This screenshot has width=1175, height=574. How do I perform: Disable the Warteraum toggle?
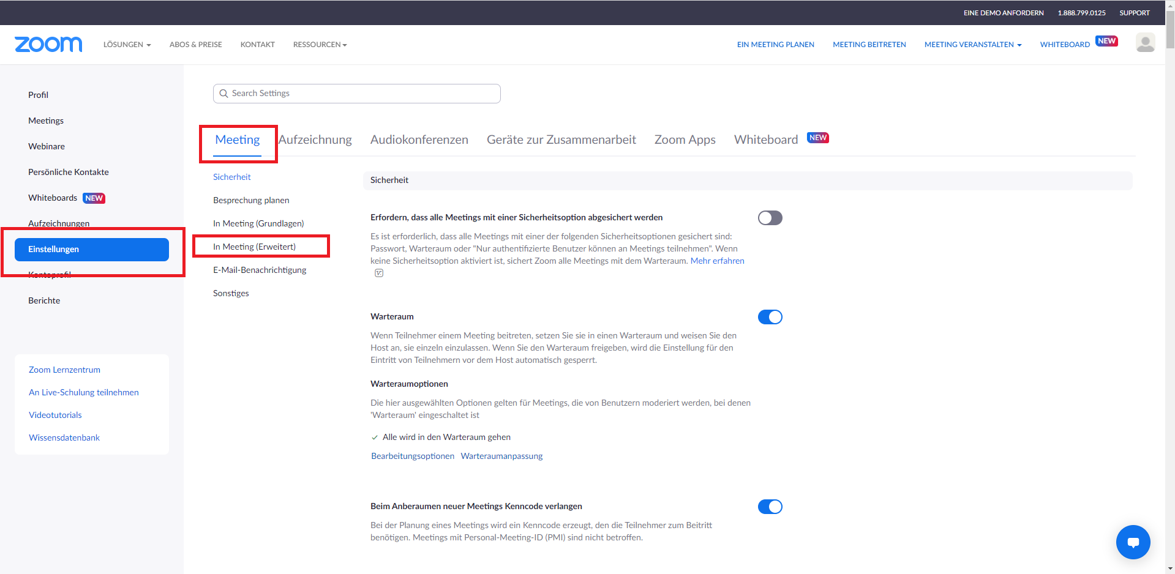770,317
